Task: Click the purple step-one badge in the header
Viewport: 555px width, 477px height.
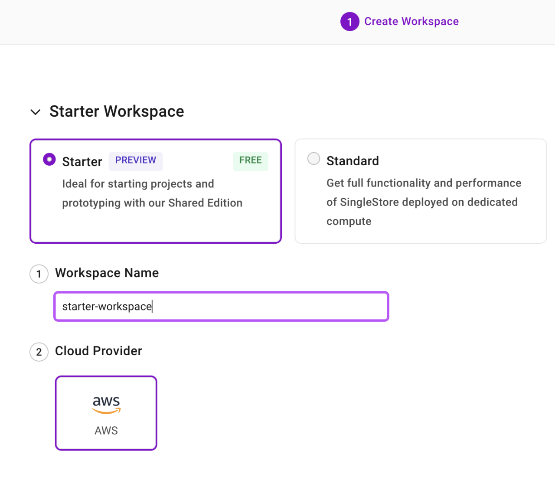Action: pos(349,21)
